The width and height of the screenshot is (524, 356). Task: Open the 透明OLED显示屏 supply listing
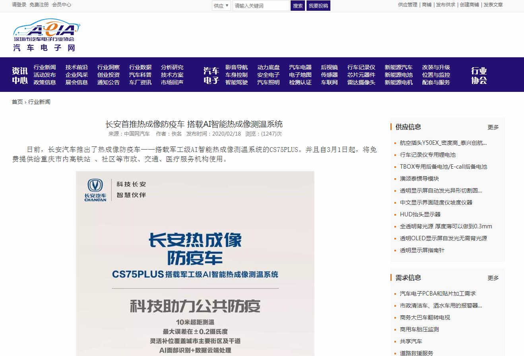point(443,238)
